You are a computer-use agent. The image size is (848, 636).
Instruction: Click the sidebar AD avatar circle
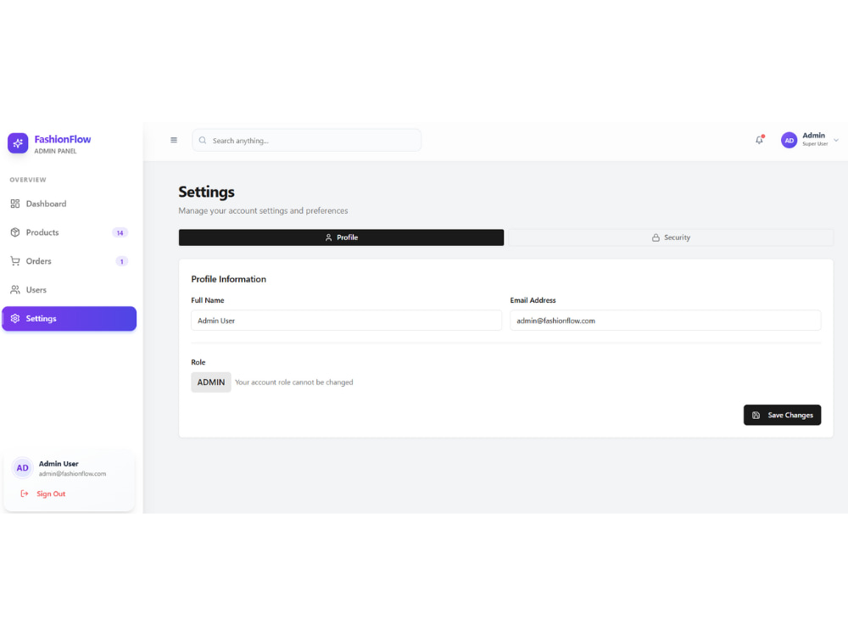22,468
